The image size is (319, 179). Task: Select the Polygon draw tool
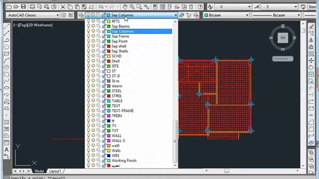(x=6, y=47)
